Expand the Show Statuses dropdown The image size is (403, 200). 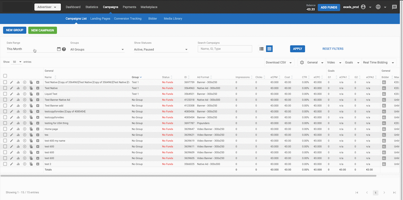[x=161, y=49]
